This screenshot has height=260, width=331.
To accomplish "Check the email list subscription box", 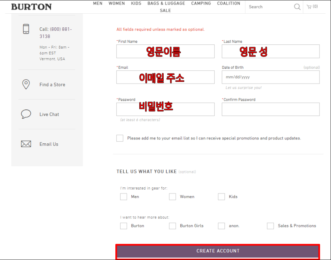I will [120, 138].
